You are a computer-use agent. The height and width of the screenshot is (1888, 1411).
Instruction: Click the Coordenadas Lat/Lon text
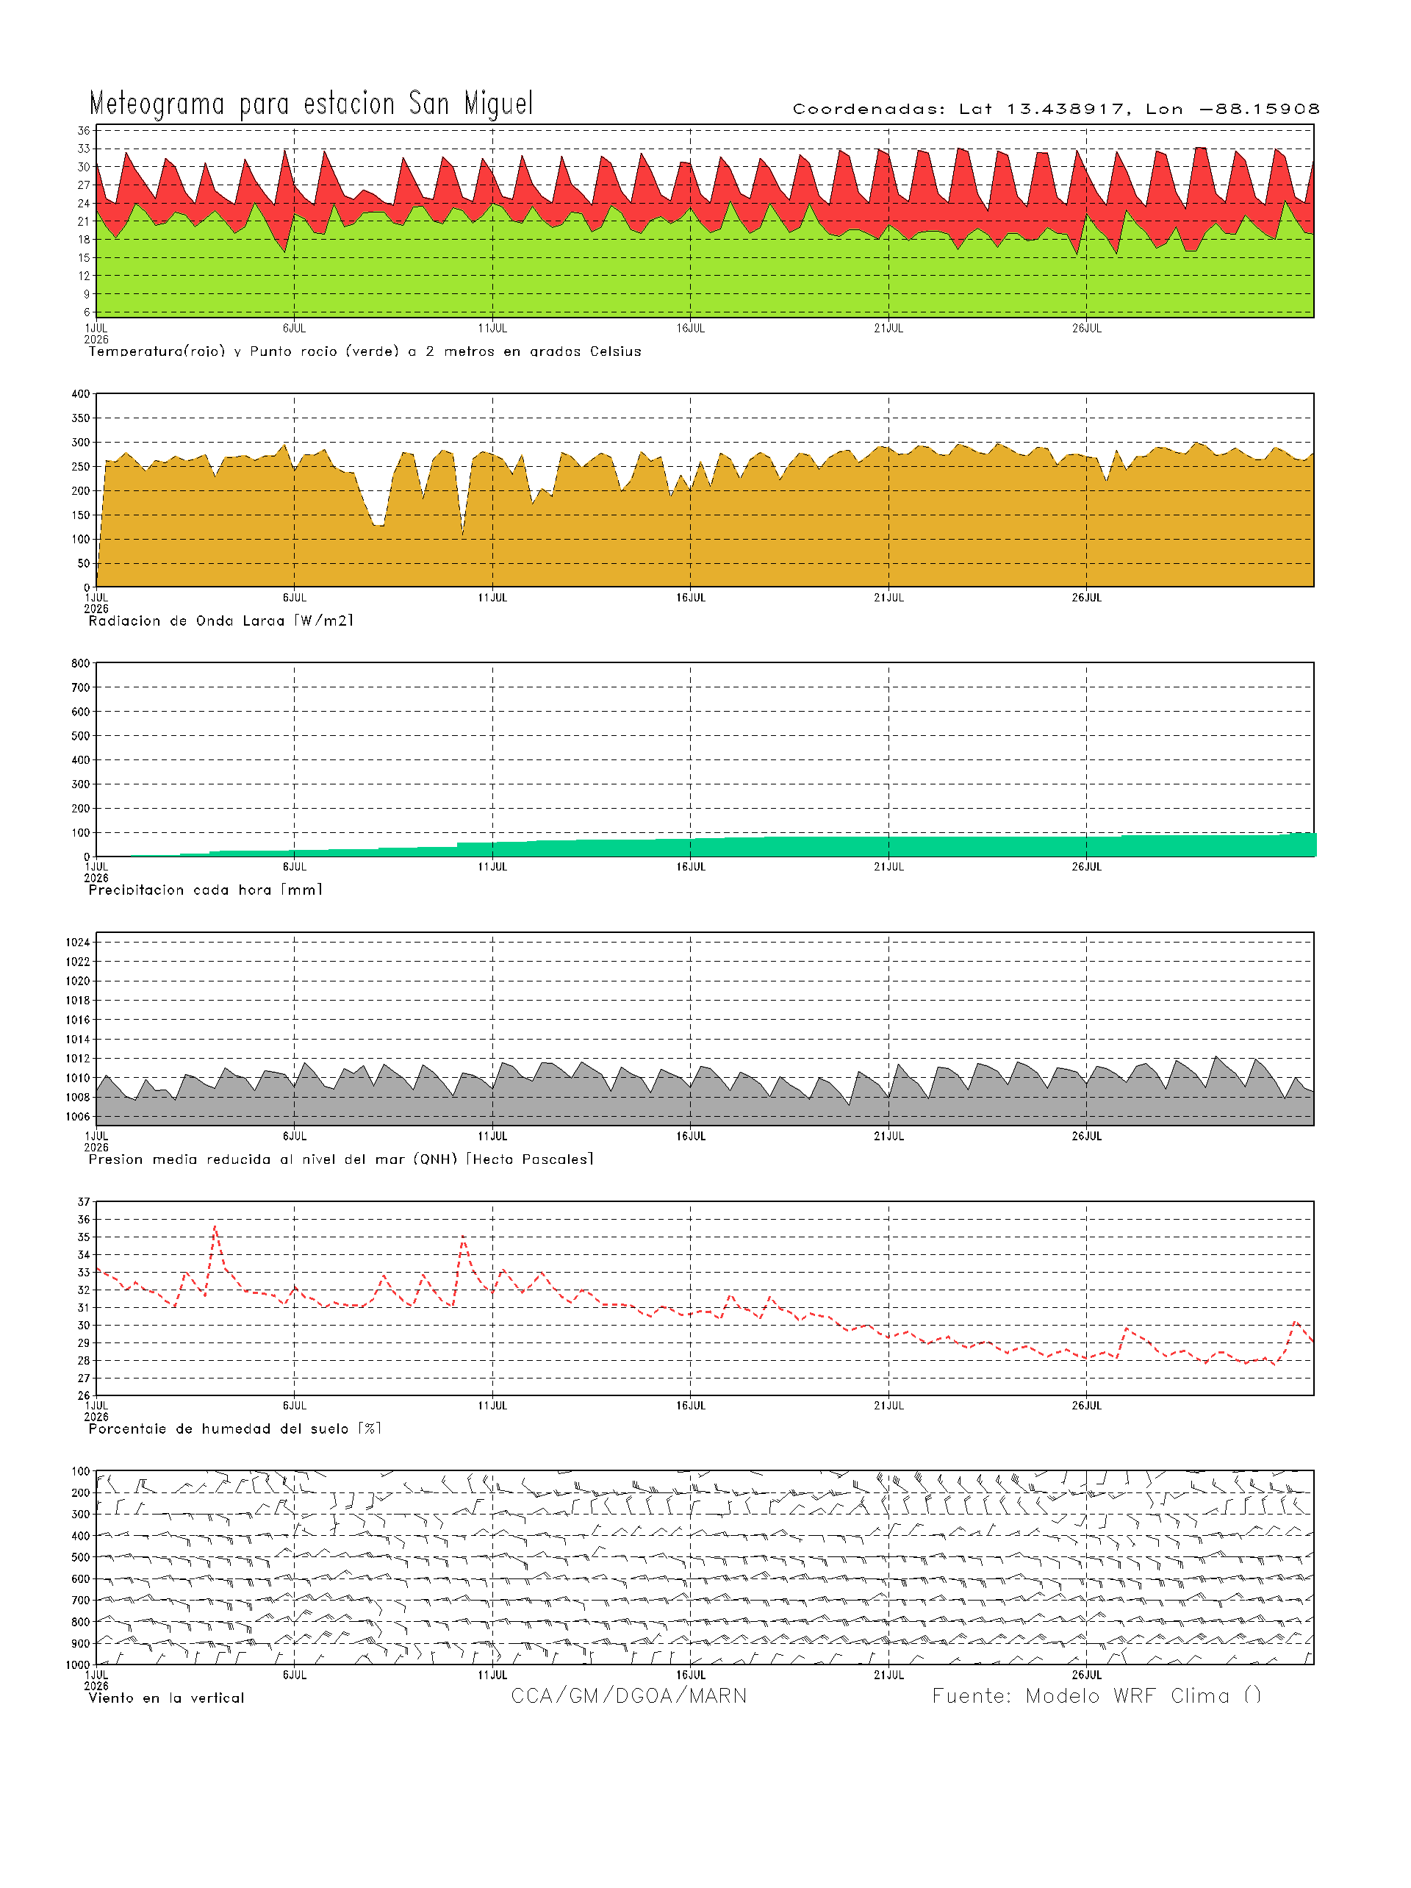click(x=1056, y=110)
